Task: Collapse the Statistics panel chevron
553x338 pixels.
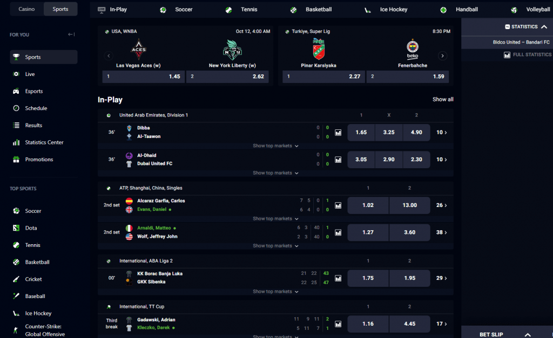Action: pyautogui.click(x=544, y=27)
